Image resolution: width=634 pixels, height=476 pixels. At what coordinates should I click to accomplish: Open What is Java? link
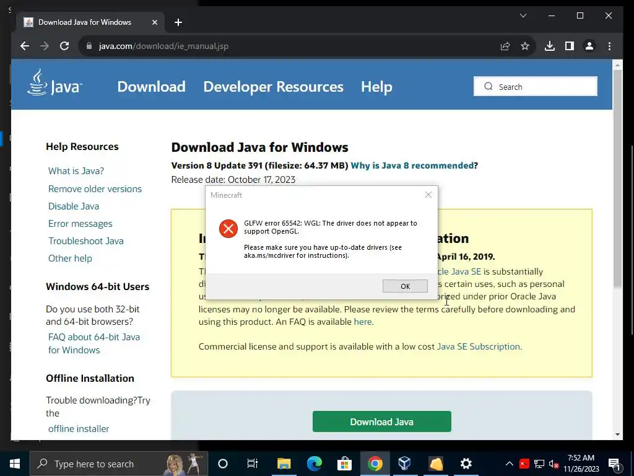pyautogui.click(x=76, y=171)
